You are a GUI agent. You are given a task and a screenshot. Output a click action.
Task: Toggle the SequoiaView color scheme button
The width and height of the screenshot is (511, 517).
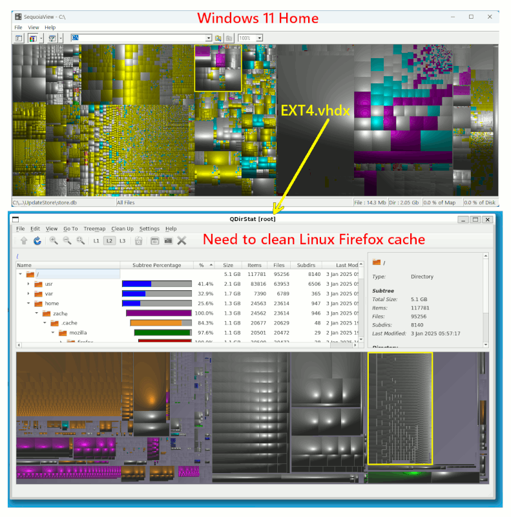(33, 38)
